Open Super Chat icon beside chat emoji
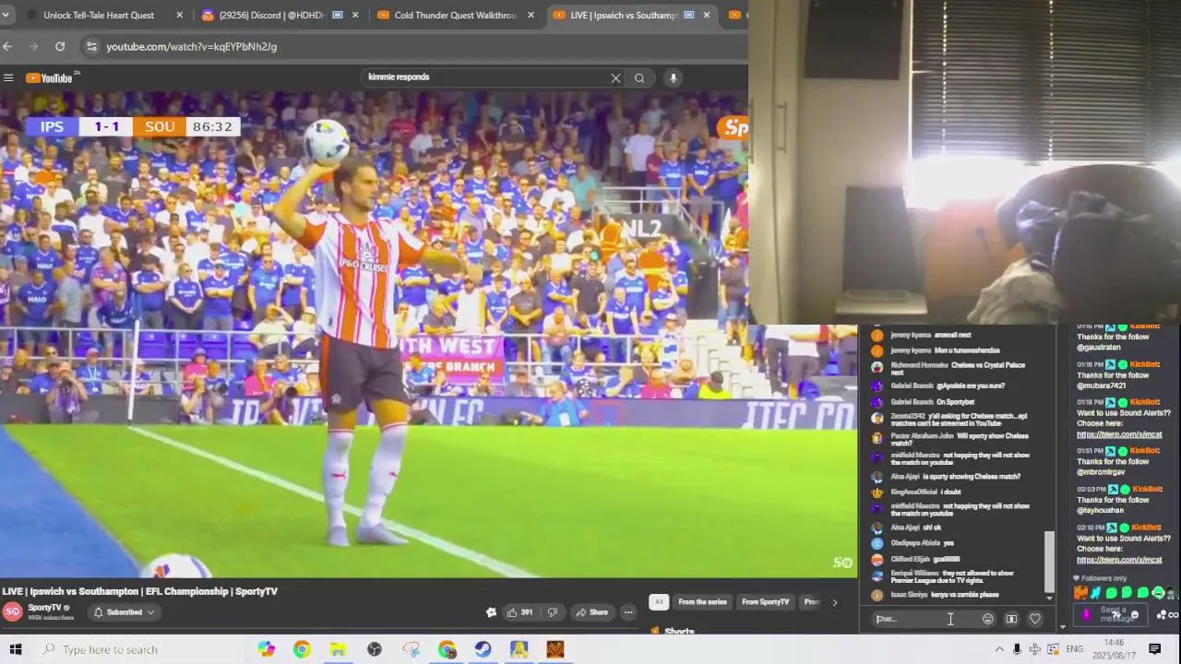Viewport: 1181px width, 664px height. 1011,619
